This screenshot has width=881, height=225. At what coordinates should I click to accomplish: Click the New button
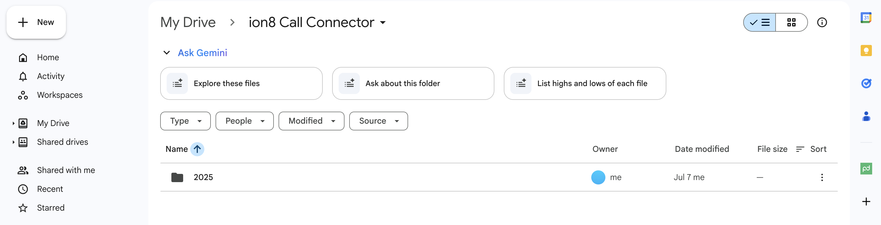point(36,23)
